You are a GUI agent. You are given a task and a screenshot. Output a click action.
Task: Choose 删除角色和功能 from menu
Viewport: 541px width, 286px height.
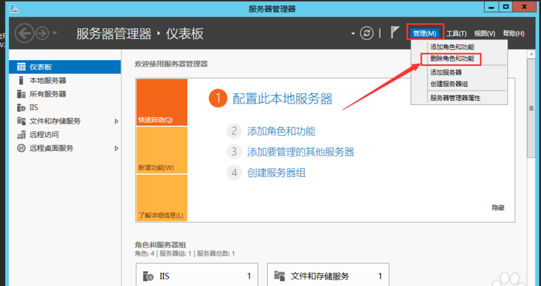pyautogui.click(x=452, y=59)
